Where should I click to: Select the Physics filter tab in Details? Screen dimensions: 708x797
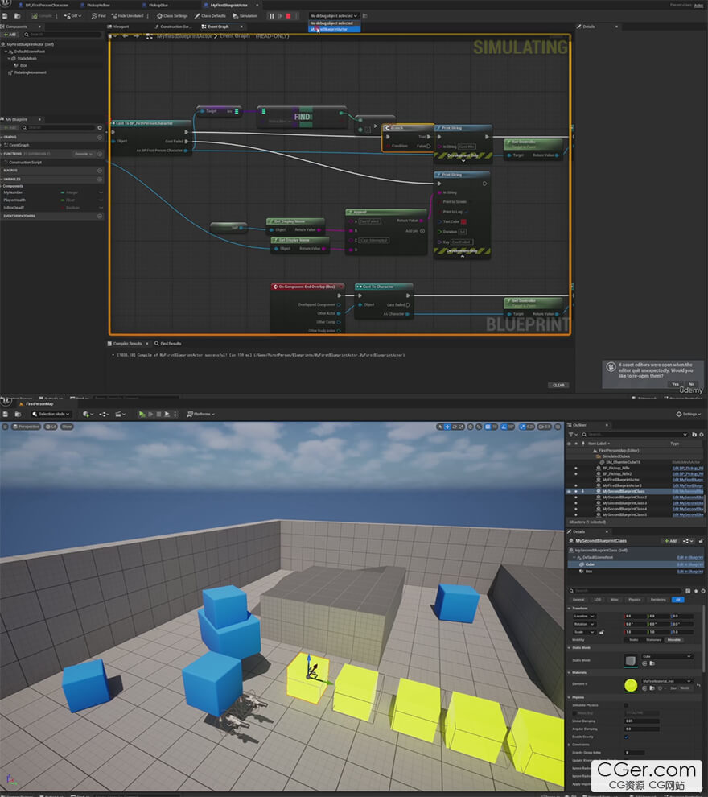(634, 600)
